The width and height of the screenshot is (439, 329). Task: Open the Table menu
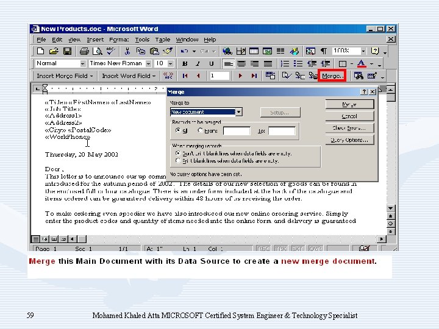pos(163,40)
